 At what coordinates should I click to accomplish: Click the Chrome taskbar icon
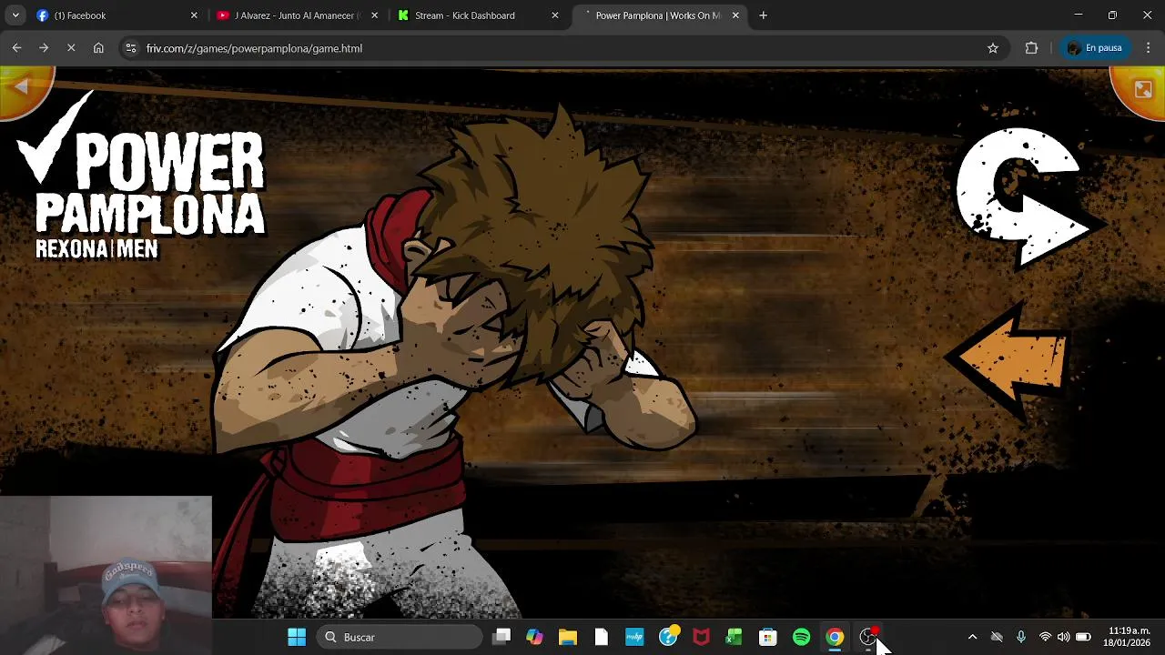[835, 637]
